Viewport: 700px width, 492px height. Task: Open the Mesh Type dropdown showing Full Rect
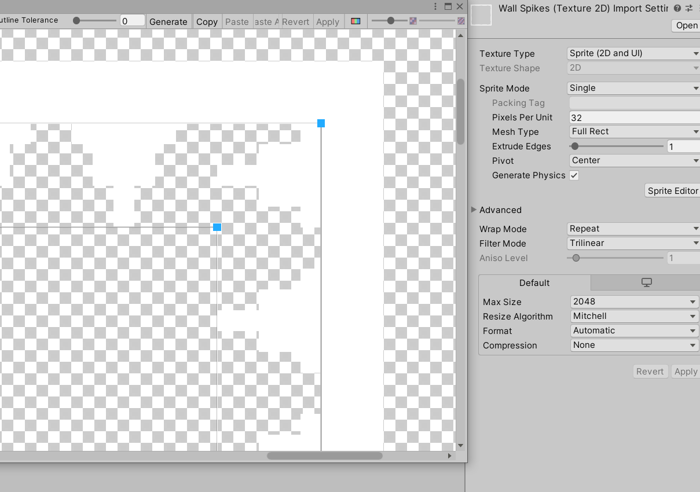(x=634, y=131)
